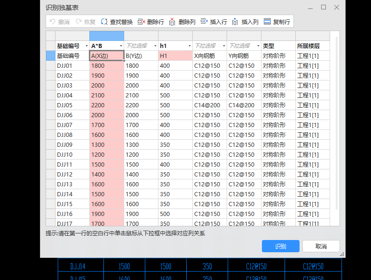
Task: Click C14@200 in the Y向钢筋 column
Action: (x=244, y=105)
